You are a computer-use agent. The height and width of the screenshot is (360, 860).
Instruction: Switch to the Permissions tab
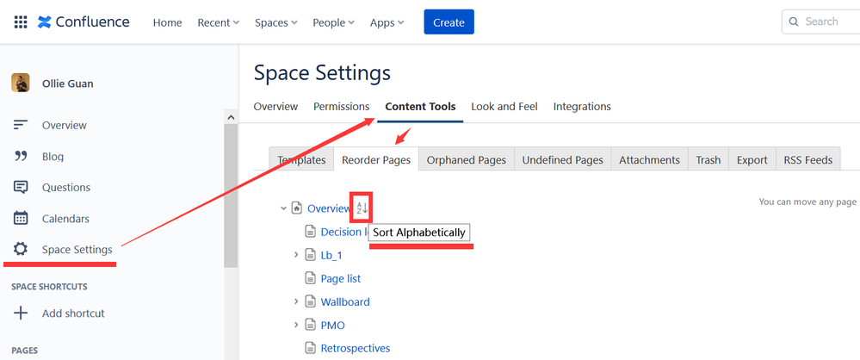[x=341, y=107]
